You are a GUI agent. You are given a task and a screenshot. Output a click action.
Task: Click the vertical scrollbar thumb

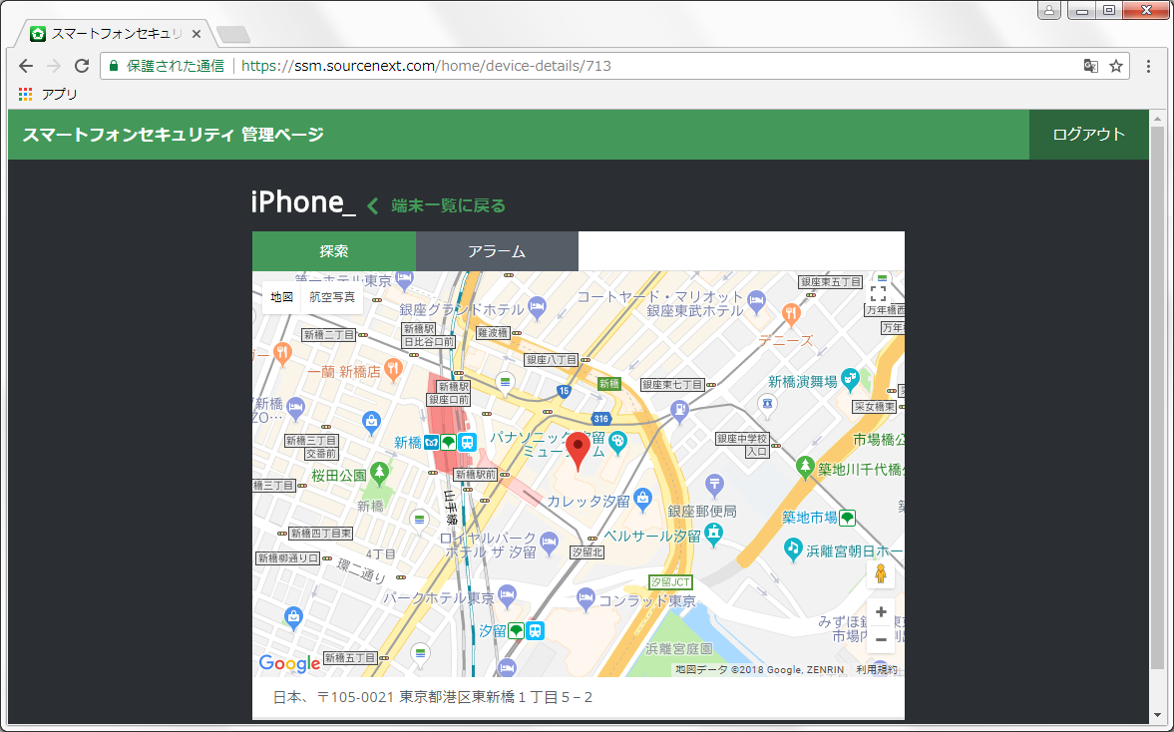click(1157, 398)
